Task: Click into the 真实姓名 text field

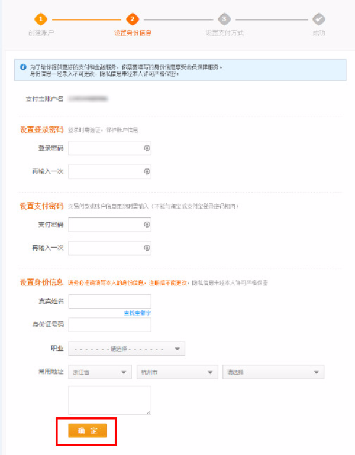Action: (x=109, y=301)
